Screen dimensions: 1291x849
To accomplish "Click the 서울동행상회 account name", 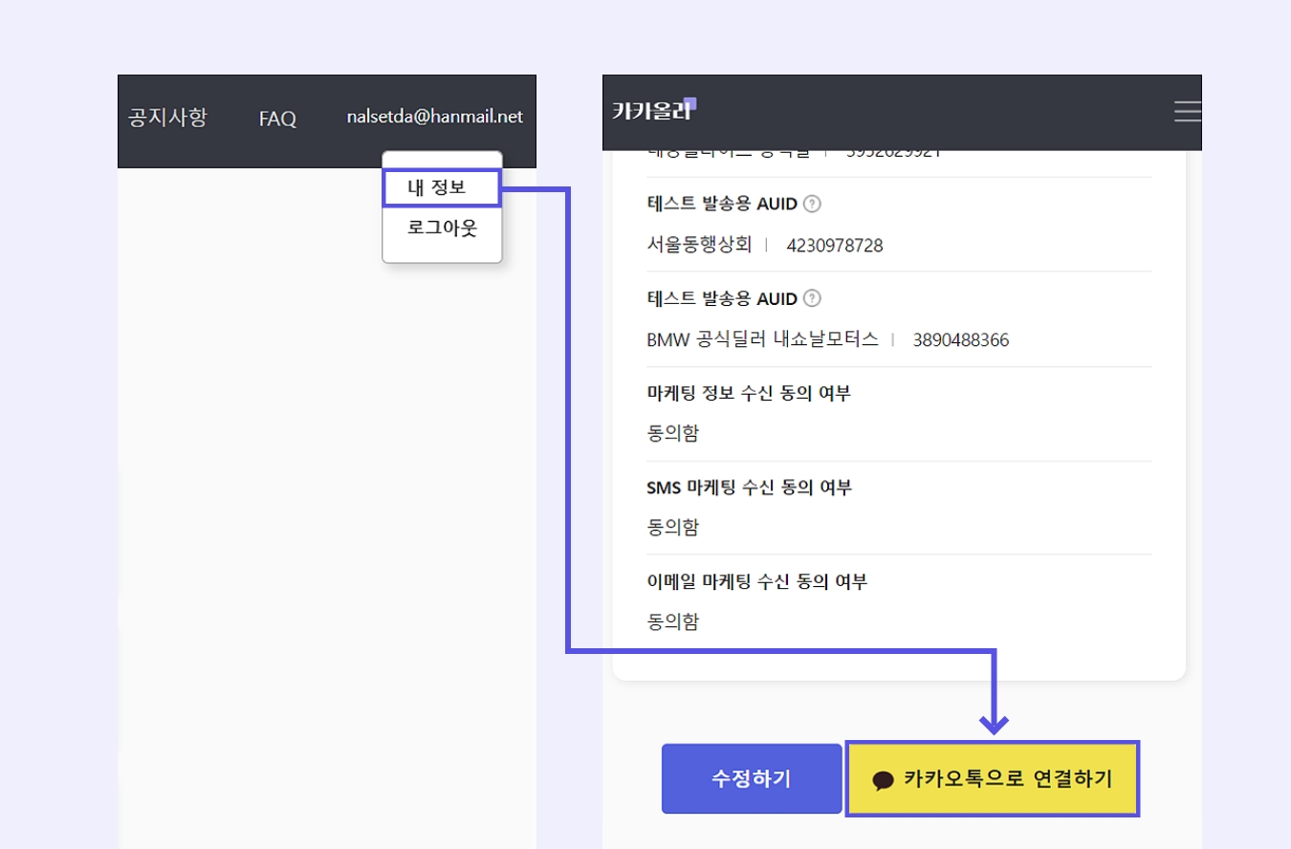I will click(x=699, y=246).
